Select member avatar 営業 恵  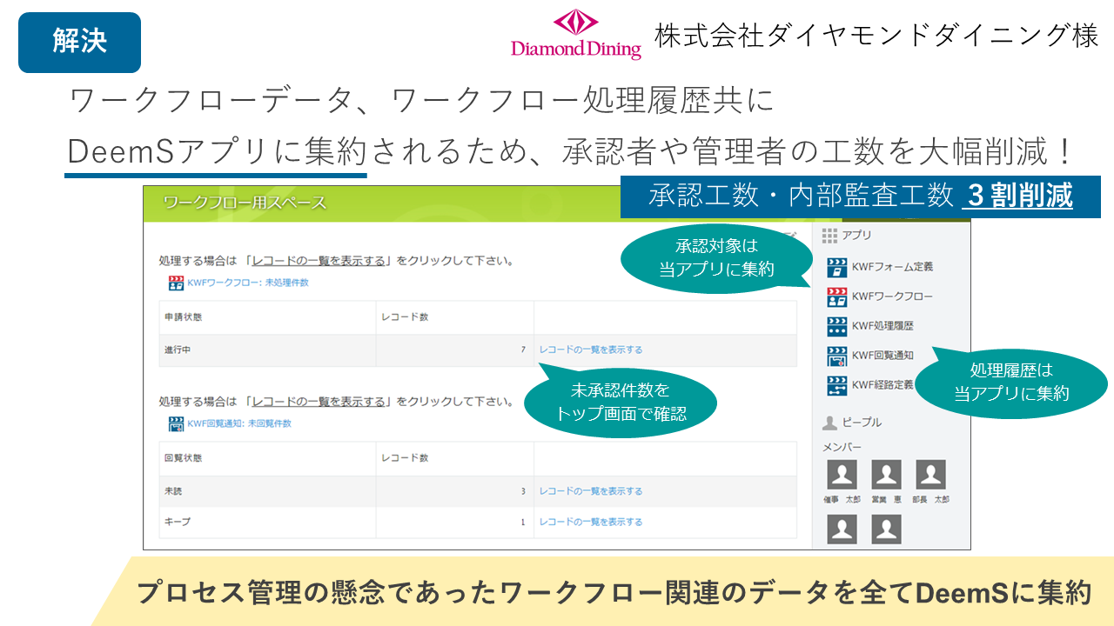[886, 475]
